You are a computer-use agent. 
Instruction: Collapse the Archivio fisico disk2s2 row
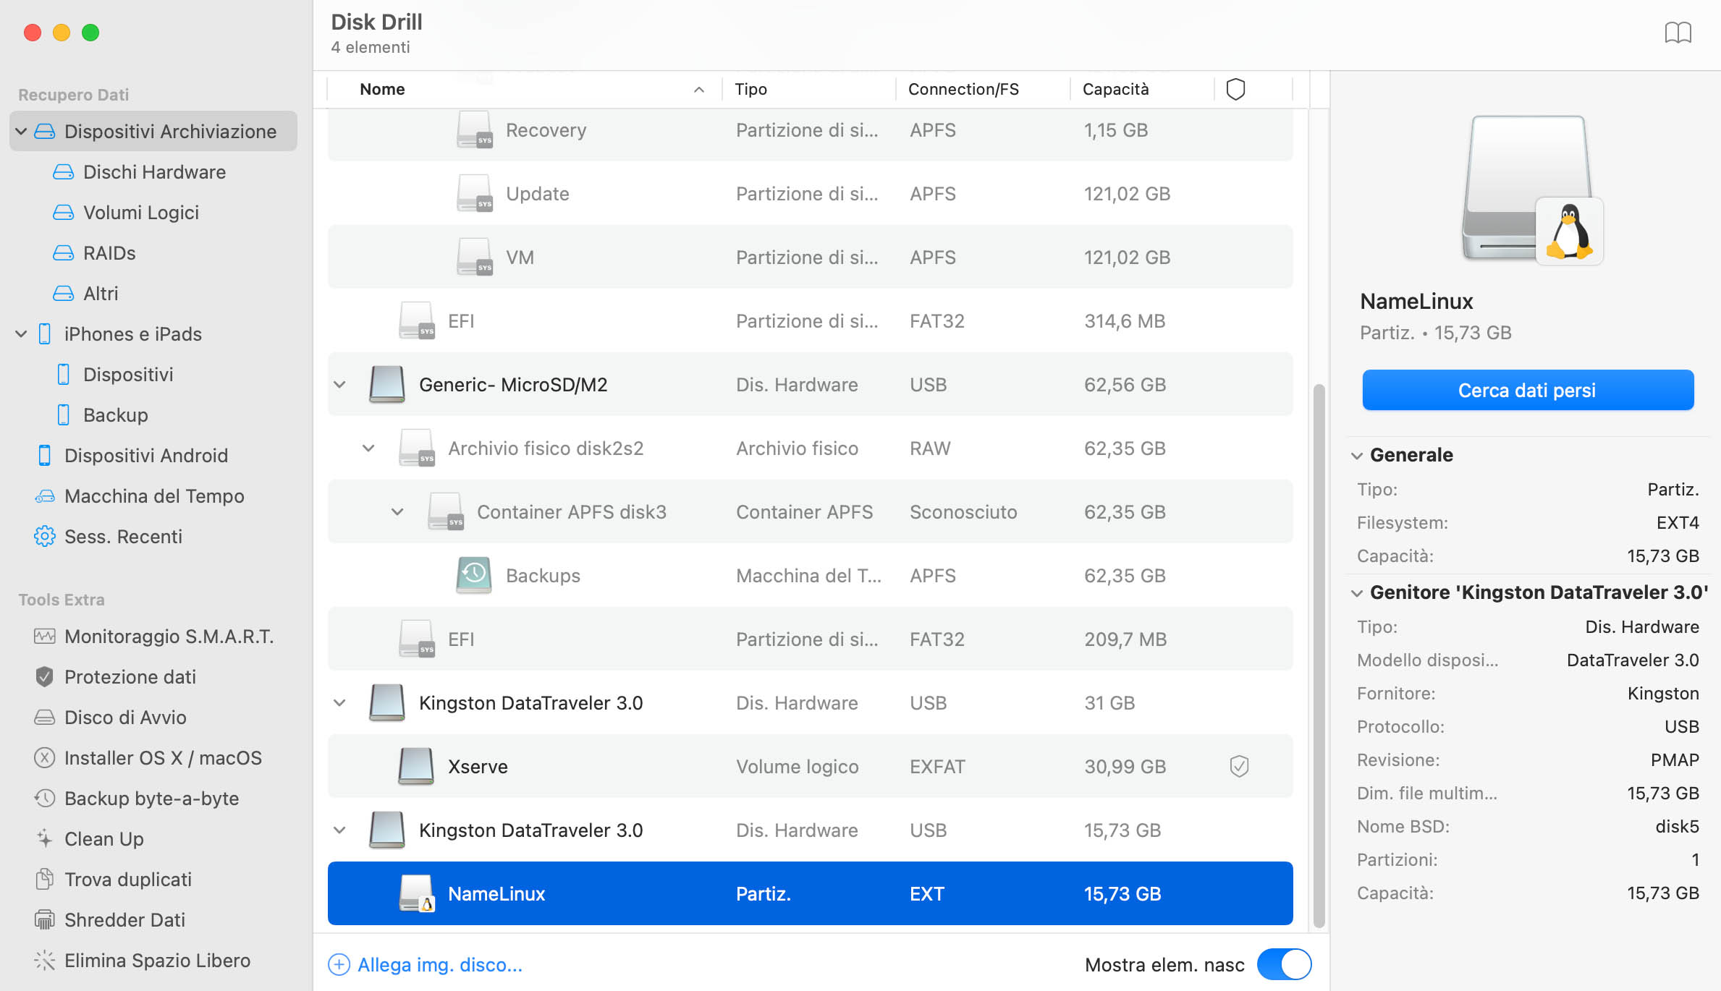(368, 448)
